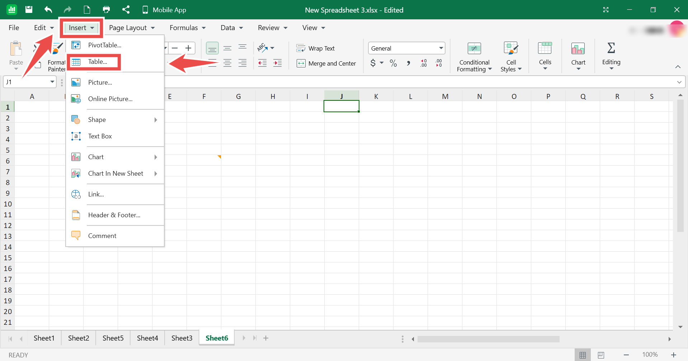The height and width of the screenshot is (361, 688).
Task: Expand the formula bar
Action: [x=679, y=82]
